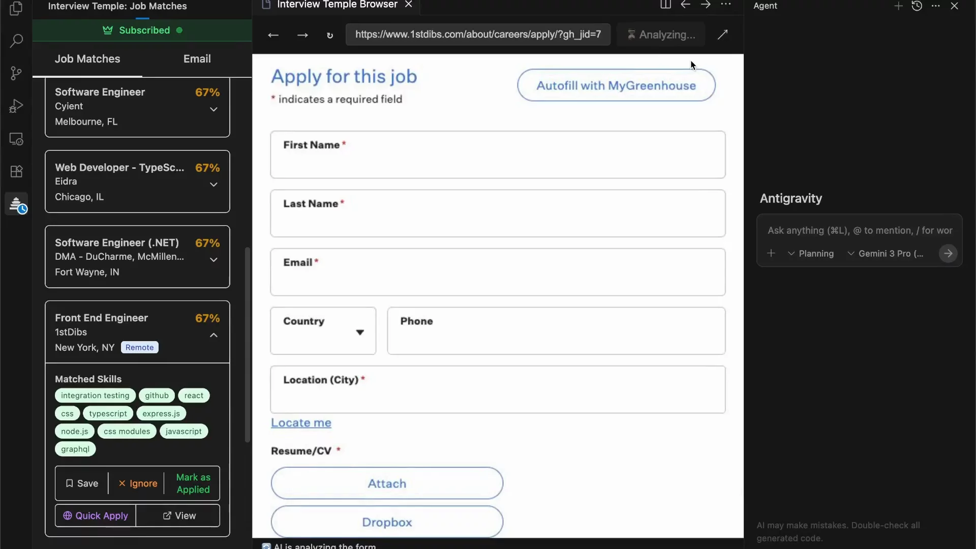Click the browser reload icon
Screen dimensions: 976x549
330,35
